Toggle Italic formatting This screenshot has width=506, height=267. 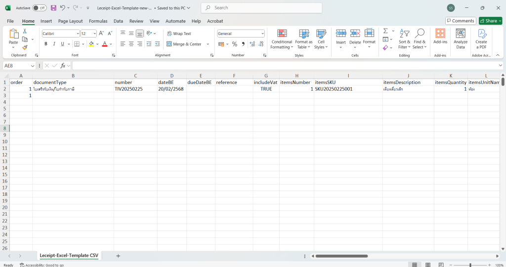pos(54,44)
